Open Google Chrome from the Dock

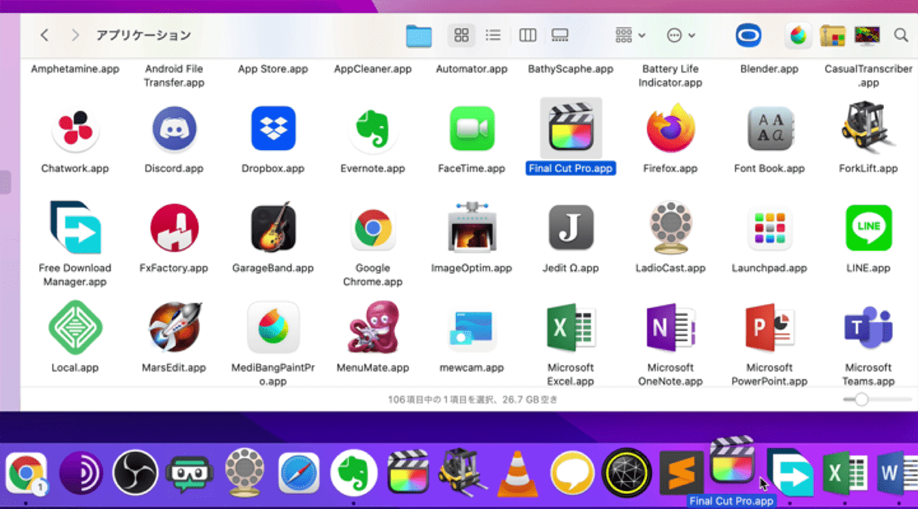pos(26,474)
